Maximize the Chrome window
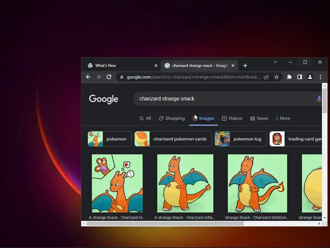 click(x=305, y=62)
